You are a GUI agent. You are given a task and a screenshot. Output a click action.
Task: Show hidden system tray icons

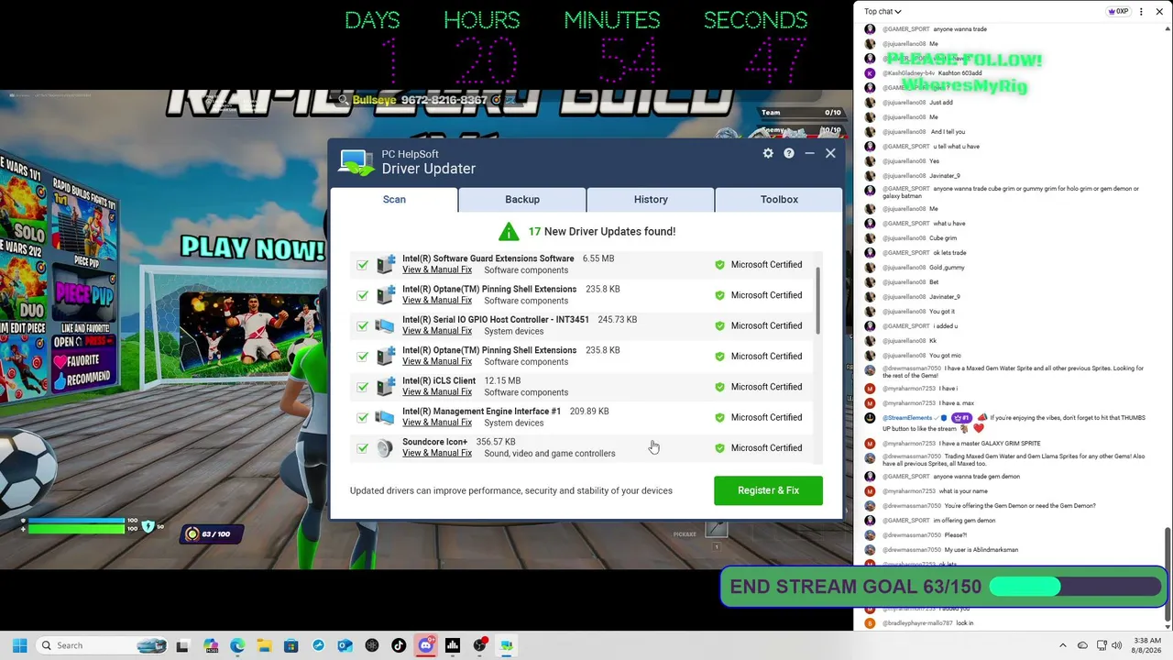click(x=1063, y=645)
